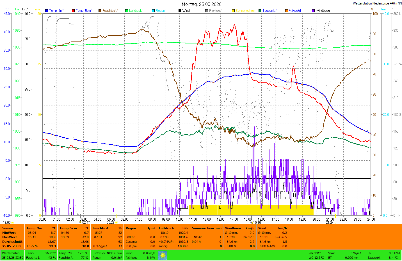This screenshot has height=261, width=402.
Task: Click the pressure trend "^0.7hPa/h"
Action: tap(166, 242)
